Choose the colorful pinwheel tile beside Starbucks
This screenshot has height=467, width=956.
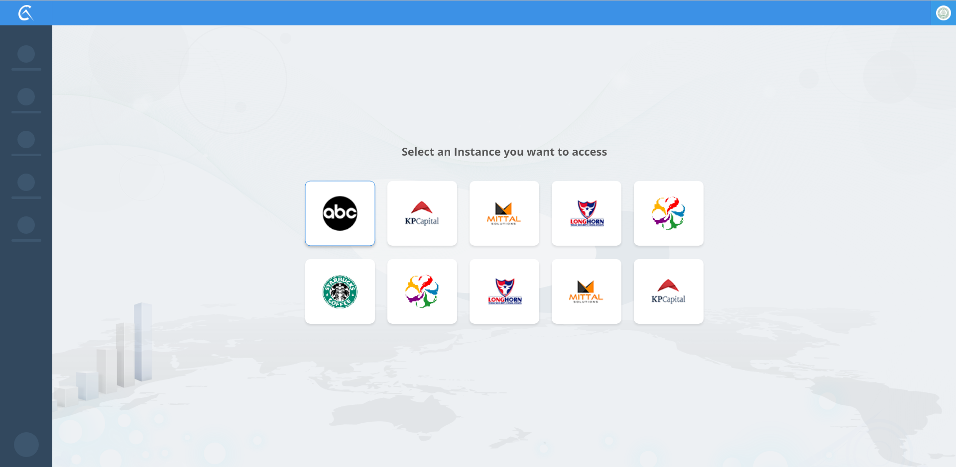(422, 291)
